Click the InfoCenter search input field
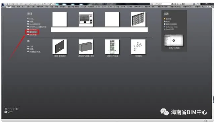216x122 pixels. [161, 4]
